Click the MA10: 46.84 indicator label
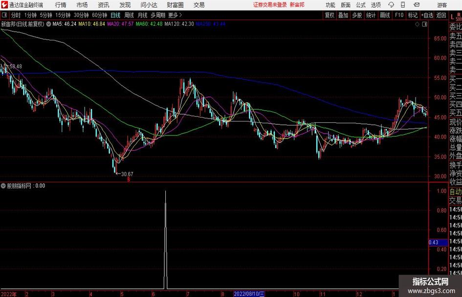The width and height of the screenshot is (462, 297). click(91, 24)
